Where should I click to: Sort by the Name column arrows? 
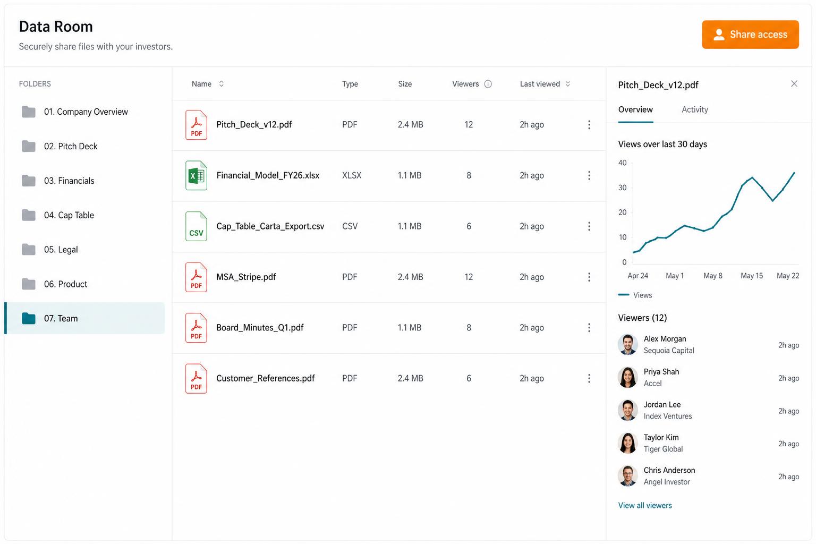point(222,84)
